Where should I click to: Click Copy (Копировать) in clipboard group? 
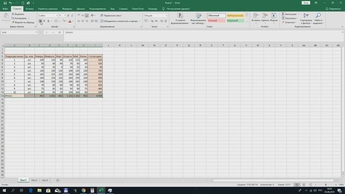pos(19,18)
